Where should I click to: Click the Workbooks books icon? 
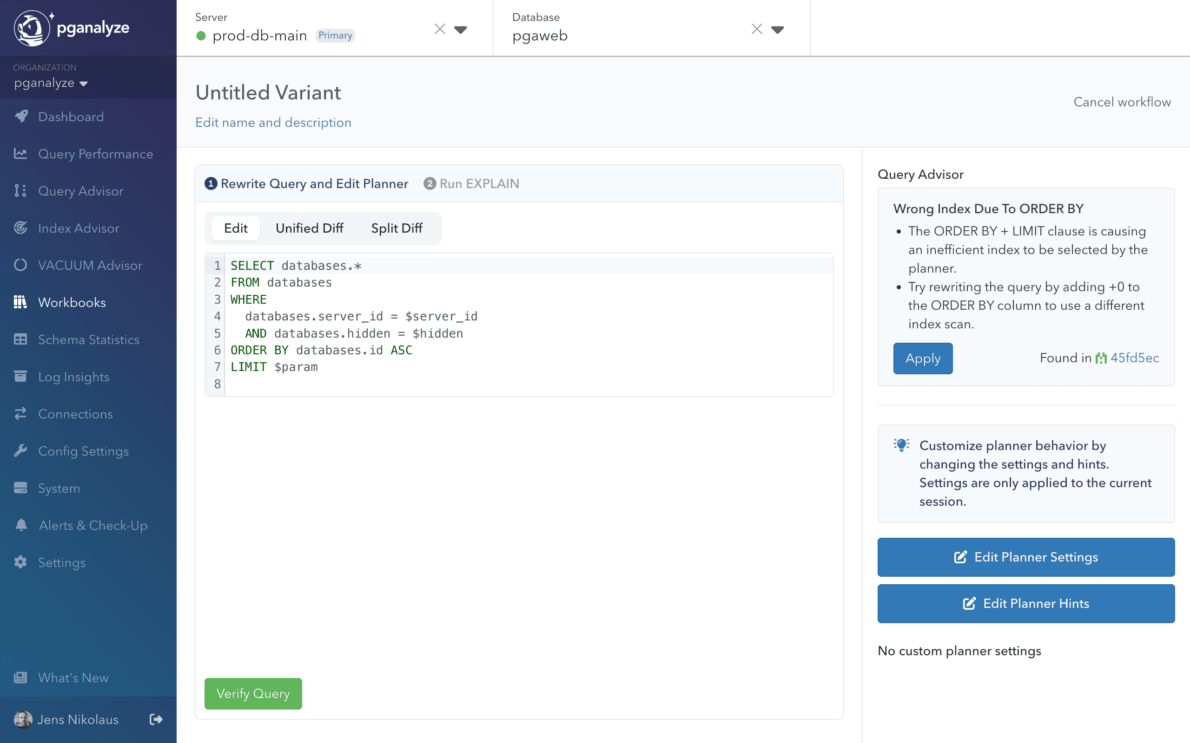click(x=20, y=302)
